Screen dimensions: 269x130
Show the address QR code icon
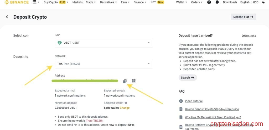(134, 81)
